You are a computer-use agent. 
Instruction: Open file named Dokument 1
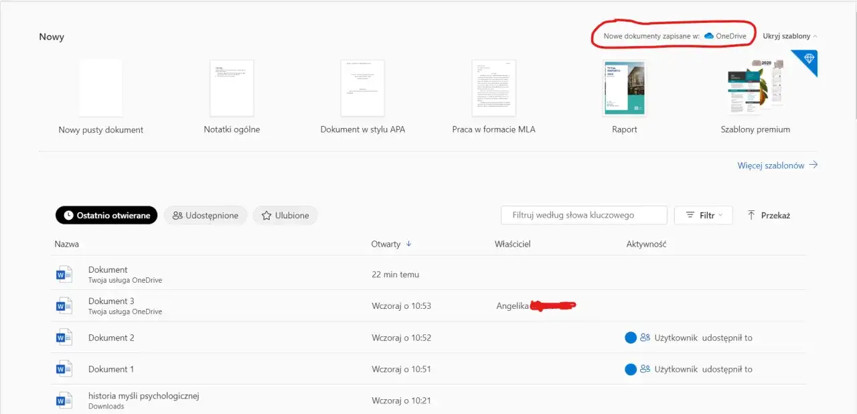[111, 369]
